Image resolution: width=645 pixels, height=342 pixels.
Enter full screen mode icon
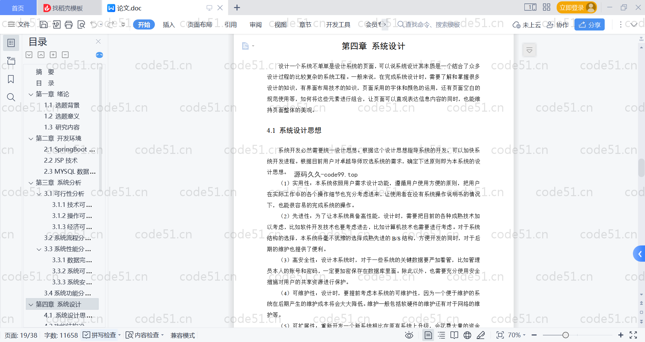633,335
